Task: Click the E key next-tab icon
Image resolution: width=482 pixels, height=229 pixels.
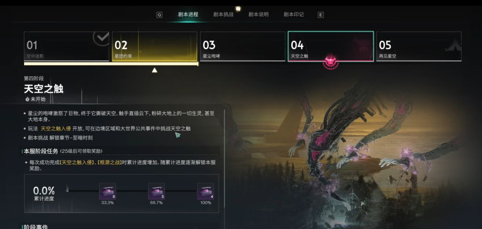Action: point(320,15)
